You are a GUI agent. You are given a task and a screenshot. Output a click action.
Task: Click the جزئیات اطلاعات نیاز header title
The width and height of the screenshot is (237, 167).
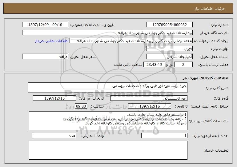click(210, 9)
